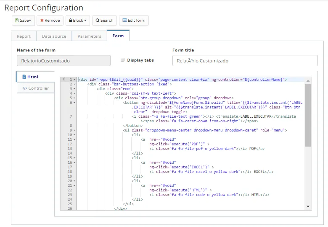The image size is (328, 227).
Task: Select the Form tab
Action: pyautogui.click(x=118, y=36)
